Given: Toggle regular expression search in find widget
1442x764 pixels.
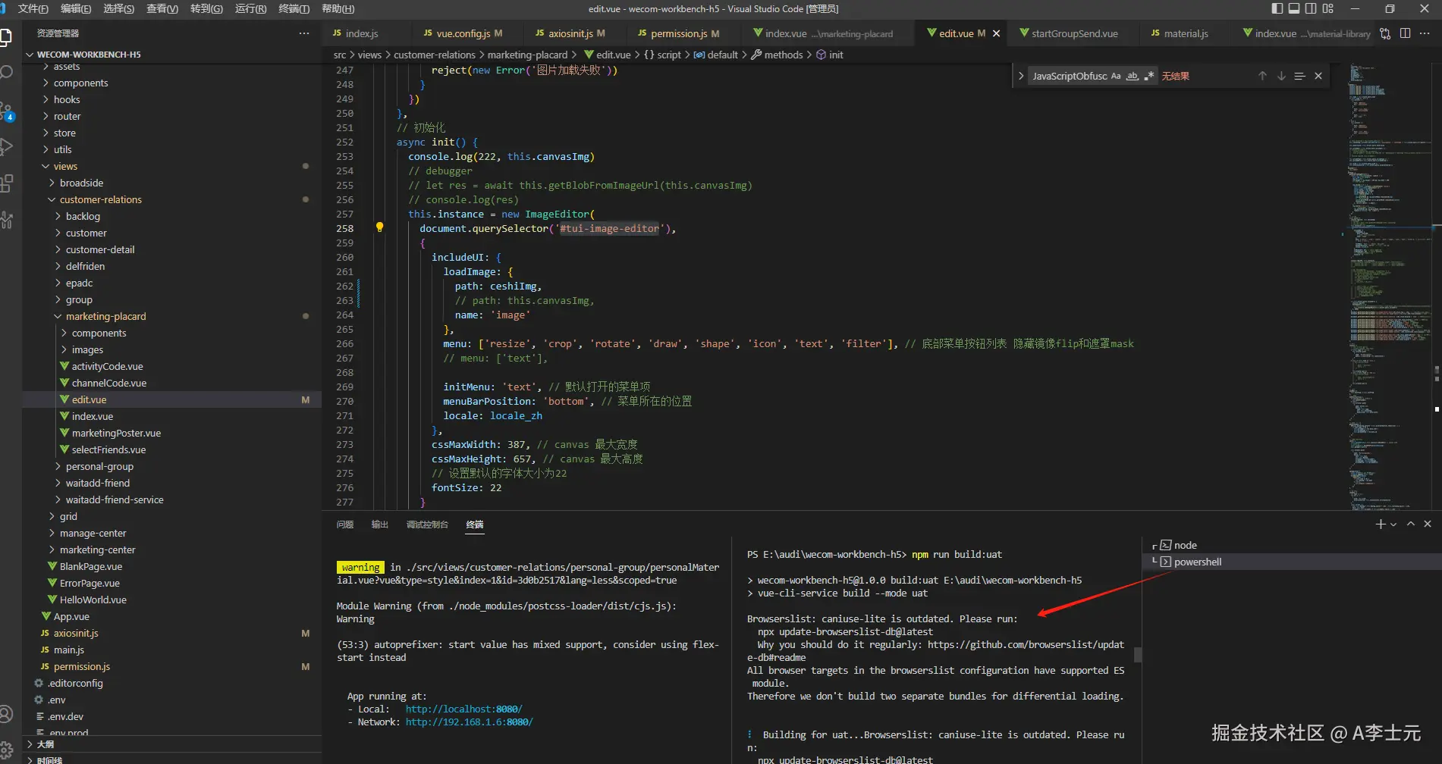Looking at the screenshot, I should 1149,76.
